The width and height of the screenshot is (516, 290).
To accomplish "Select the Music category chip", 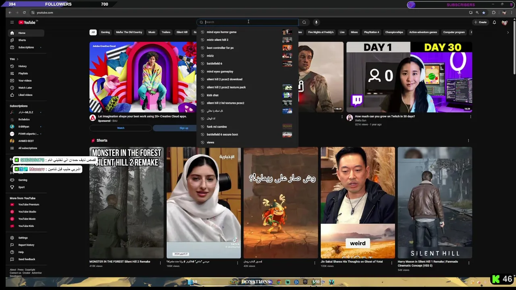I will [x=152, y=32].
